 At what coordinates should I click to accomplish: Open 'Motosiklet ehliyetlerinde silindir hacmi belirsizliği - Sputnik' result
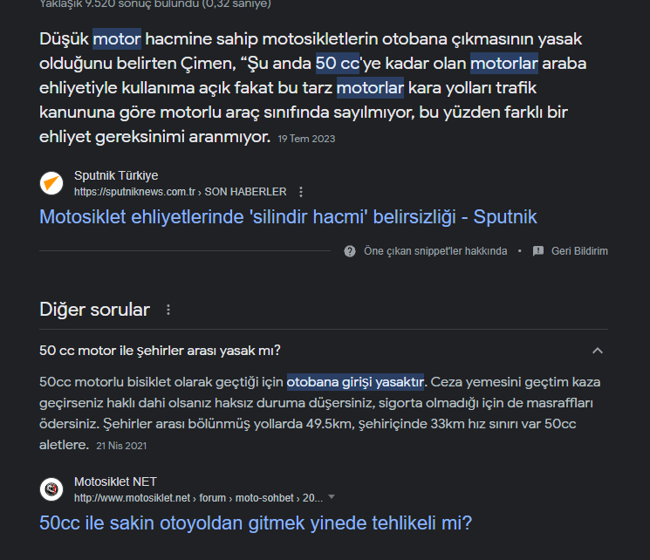288,216
